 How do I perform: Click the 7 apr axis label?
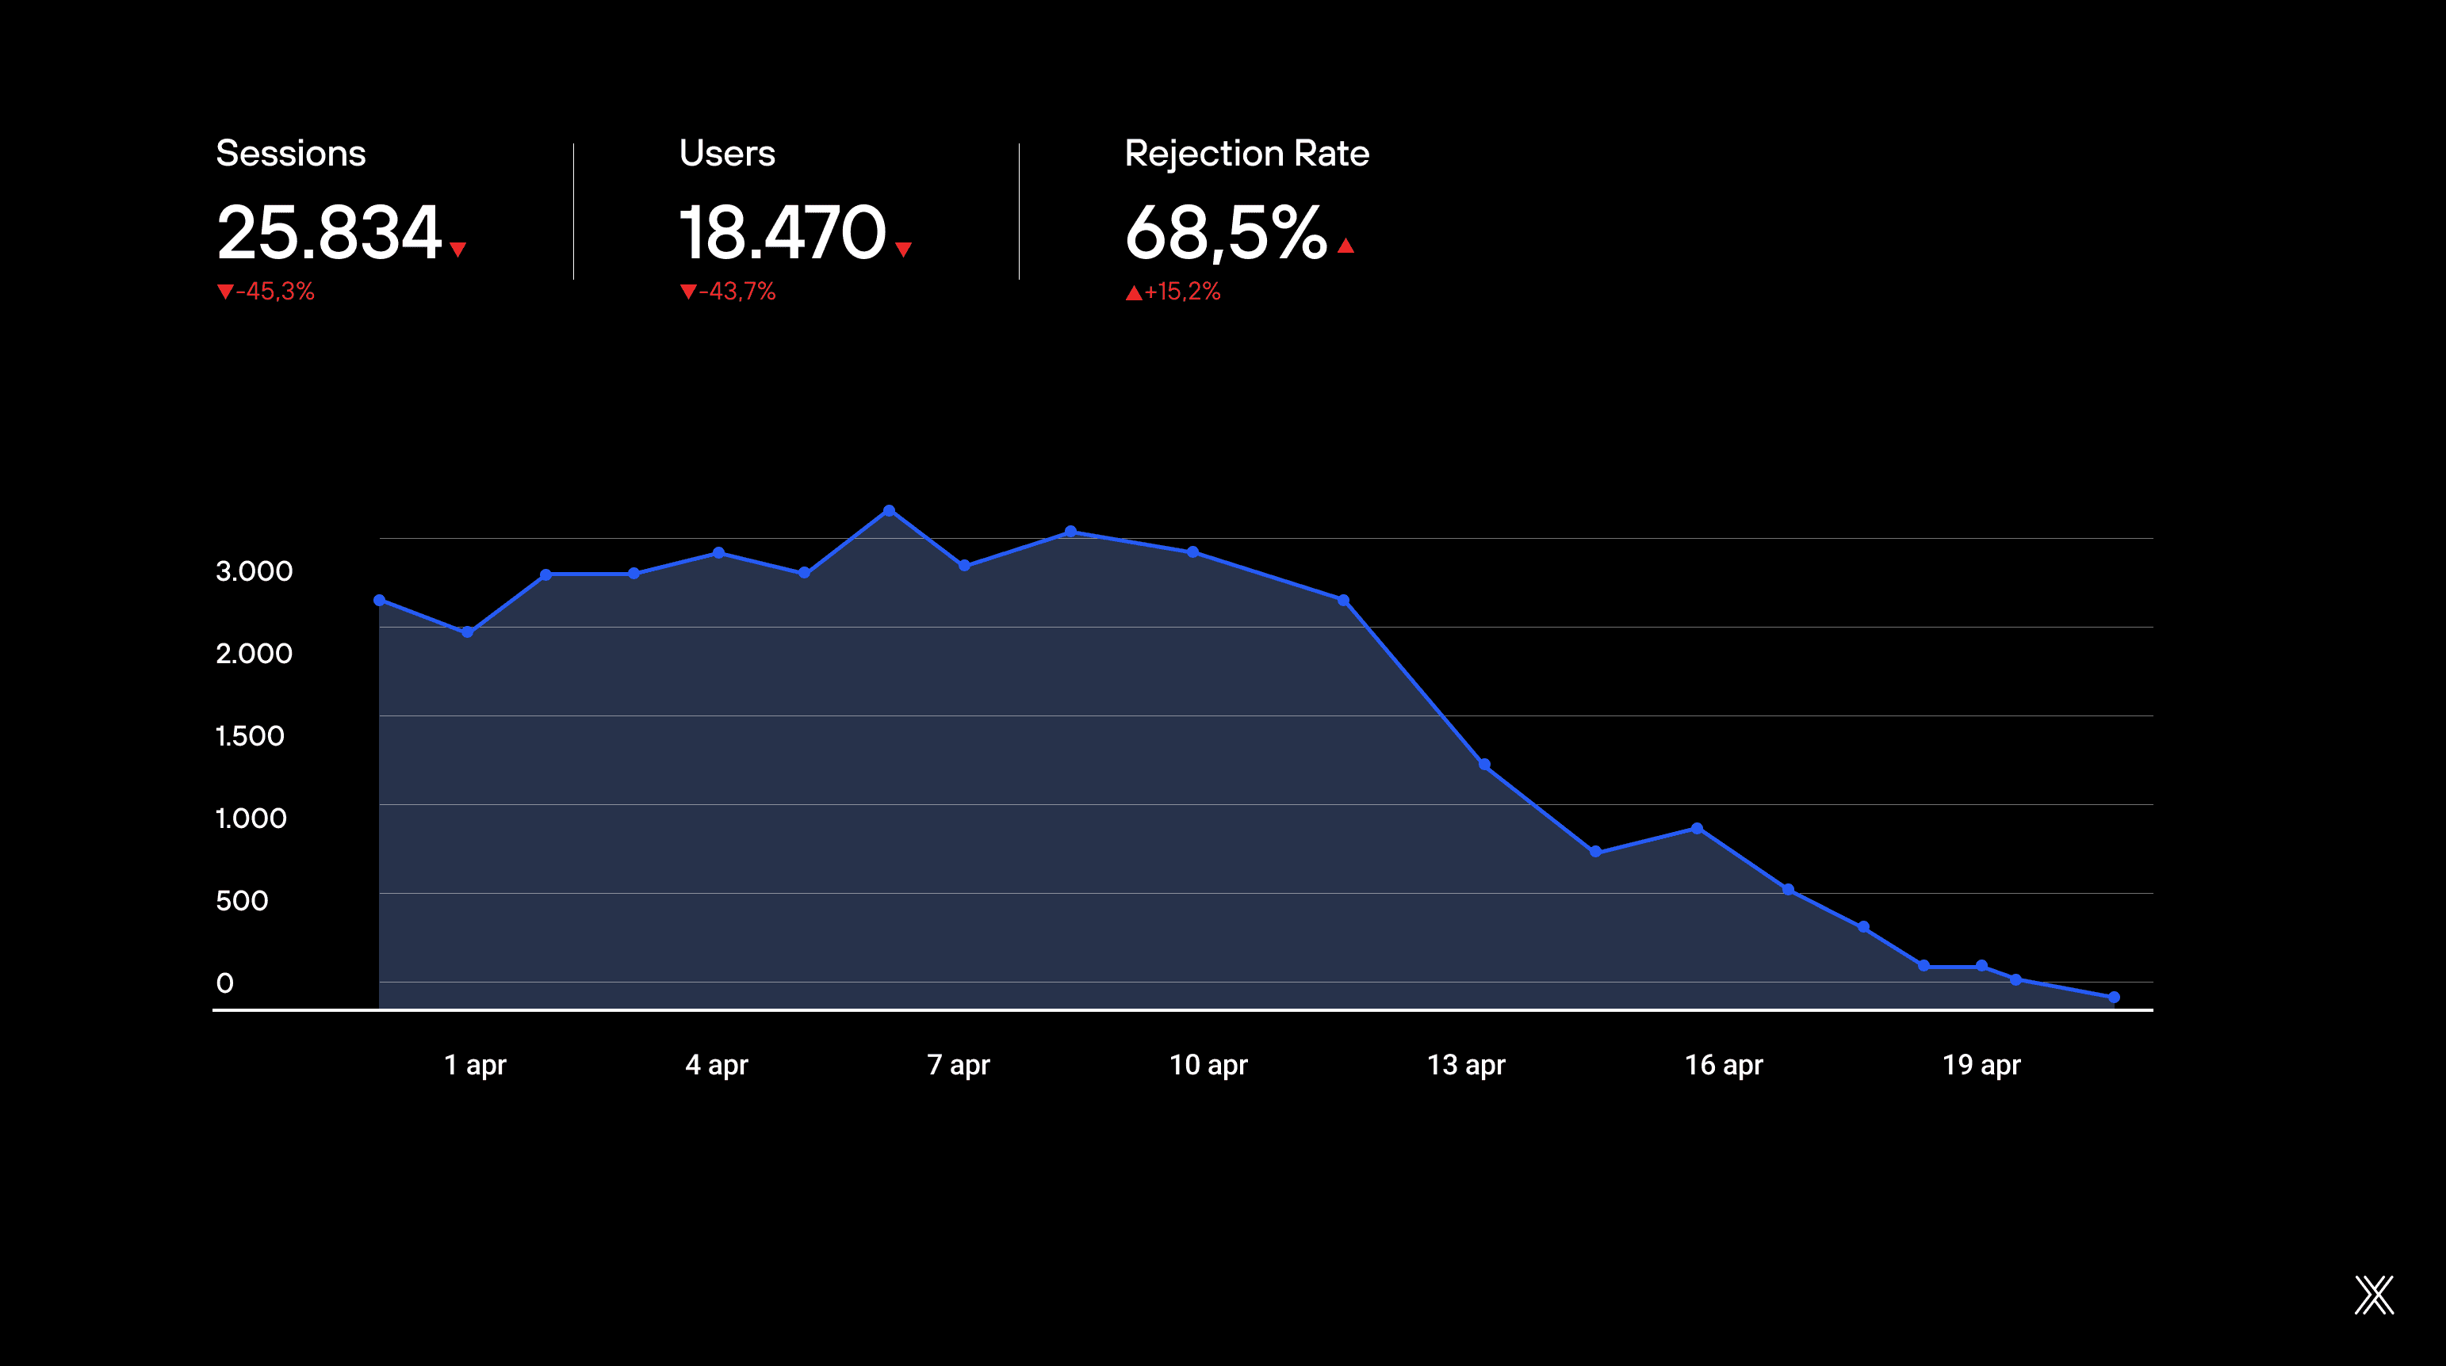958,1065
